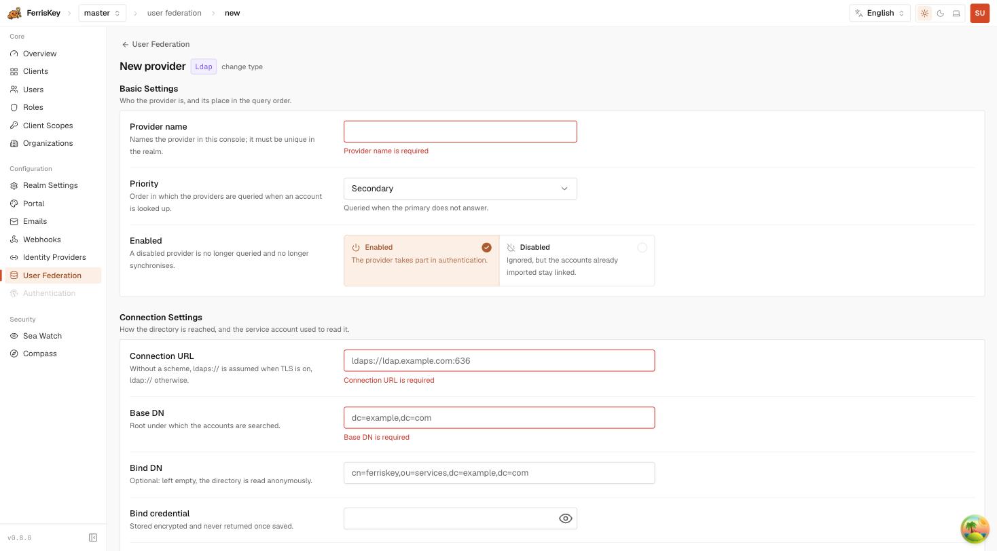Image resolution: width=997 pixels, height=551 pixels.
Task: Click the Client Scopes key icon
Action: [x=14, y=126]
